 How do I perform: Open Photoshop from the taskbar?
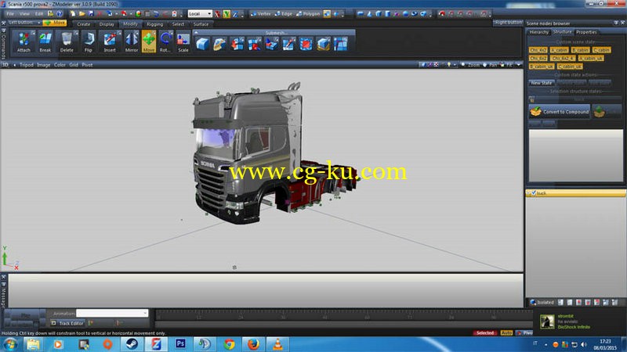point(180,344)
